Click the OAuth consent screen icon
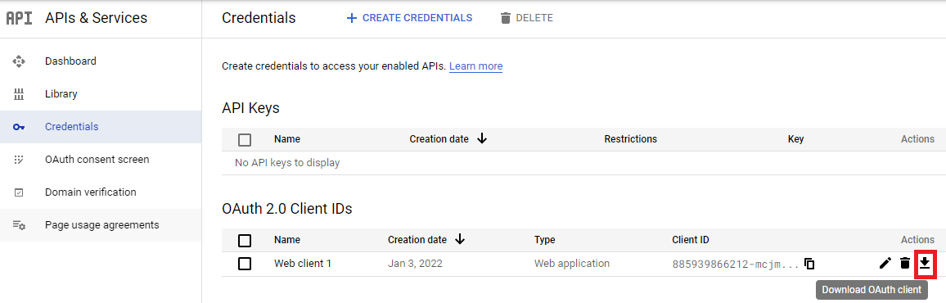 point(19,160)
